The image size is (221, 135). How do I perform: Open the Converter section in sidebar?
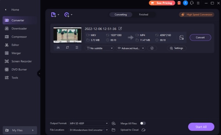[x=20, y=20]
